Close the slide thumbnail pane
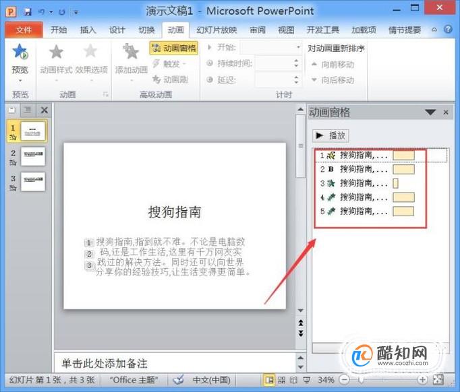Image resolution: width=460 pixels, height=392 pixels. pos(45,110)
